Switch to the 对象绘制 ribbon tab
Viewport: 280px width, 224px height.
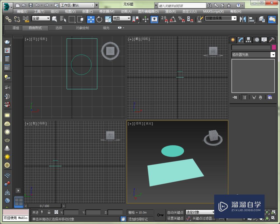82,28
